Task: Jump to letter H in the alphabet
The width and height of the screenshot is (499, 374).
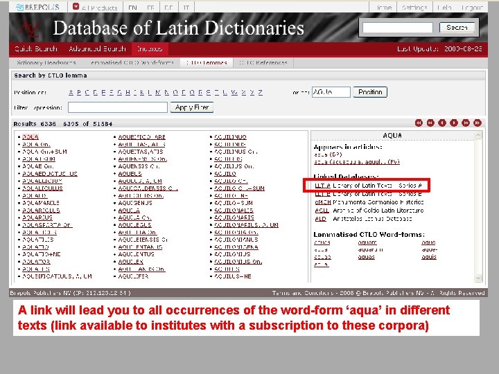Action: (x=128, y=93)
